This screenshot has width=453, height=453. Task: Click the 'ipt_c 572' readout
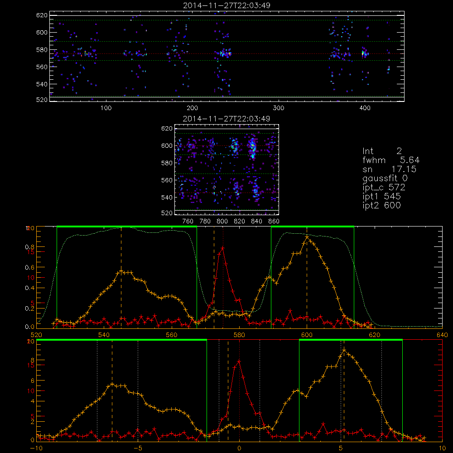384,188
